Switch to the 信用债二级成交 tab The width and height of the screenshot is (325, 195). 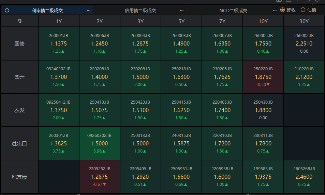tap(140, 10)
